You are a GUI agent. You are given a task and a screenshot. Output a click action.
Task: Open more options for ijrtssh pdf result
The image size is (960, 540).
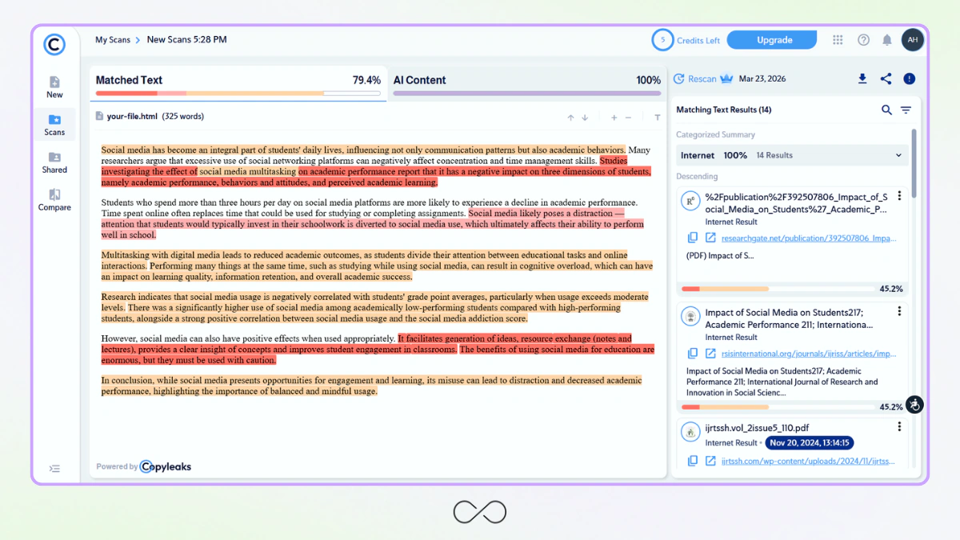click(x=899, y=427)
